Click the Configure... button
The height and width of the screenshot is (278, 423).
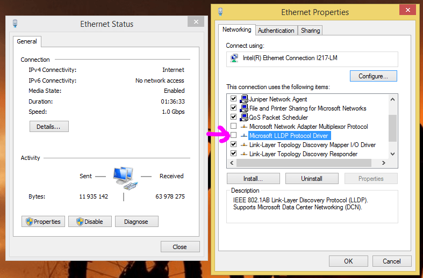374,76
